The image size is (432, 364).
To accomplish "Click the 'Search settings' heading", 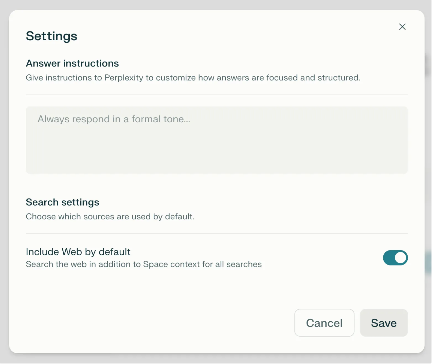I will pyautogui.click(x=62, y=202).
